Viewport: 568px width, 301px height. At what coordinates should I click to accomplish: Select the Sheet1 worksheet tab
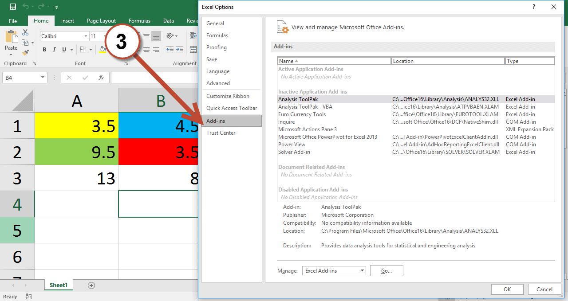pos(59,285)
